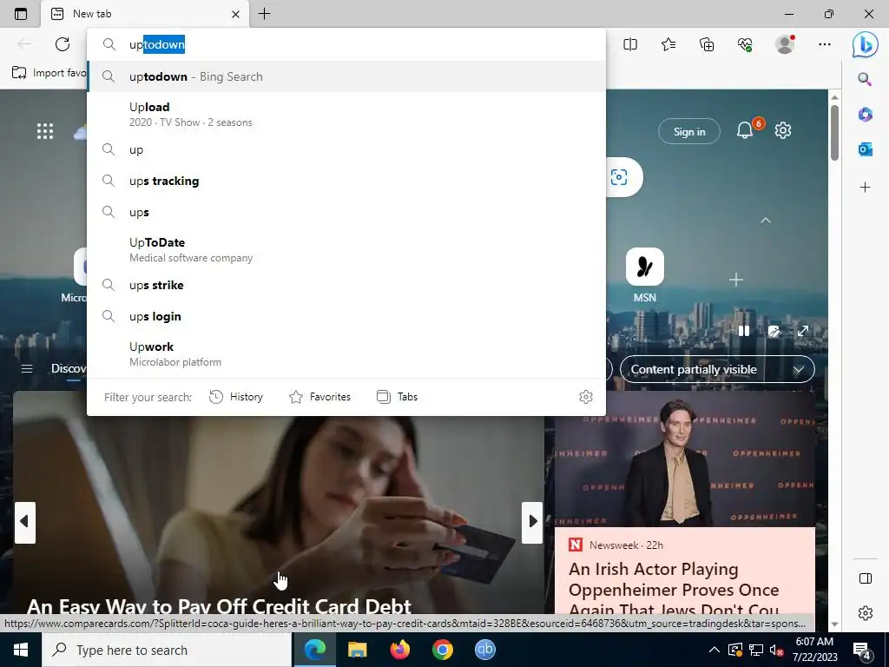Open the MSN quick link tile
889x667 pixels.
tap(645, 275)
